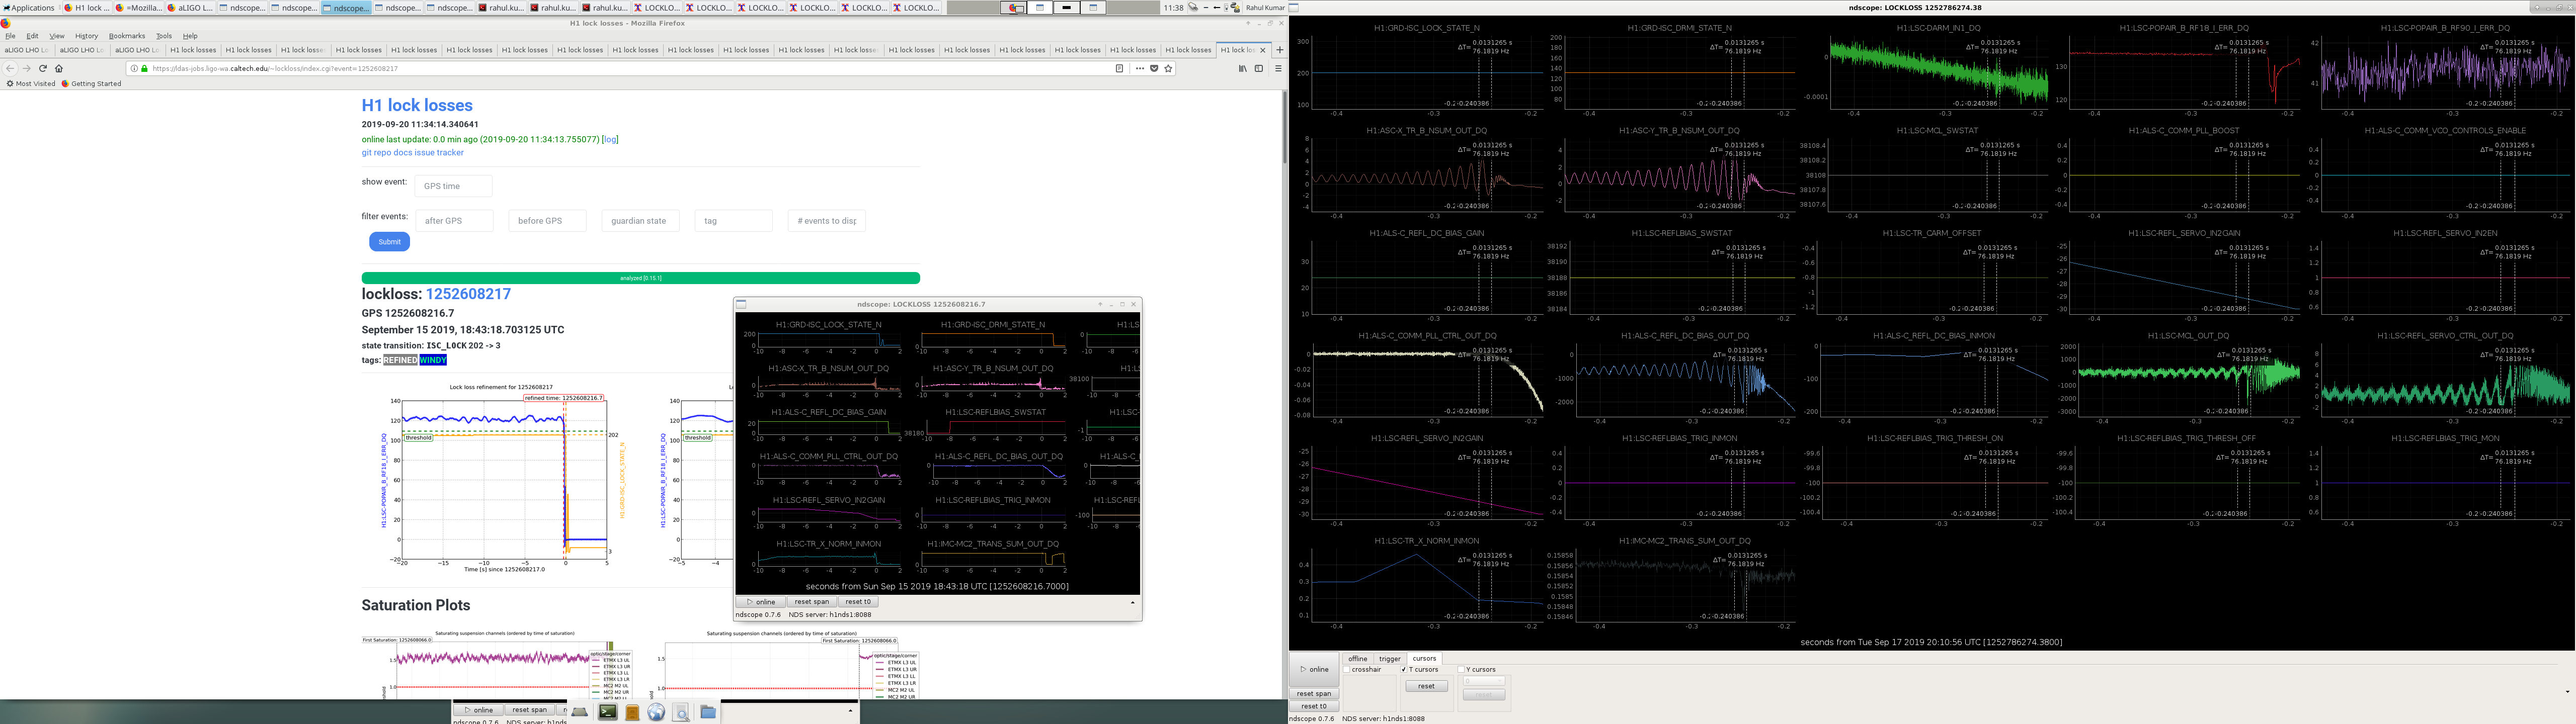Image resolution: width=2576 pixels, height=724 pixels.
Task: Switch to trigger tab in ndscope
Action: pyautogui.click(x=1390, y=659)
